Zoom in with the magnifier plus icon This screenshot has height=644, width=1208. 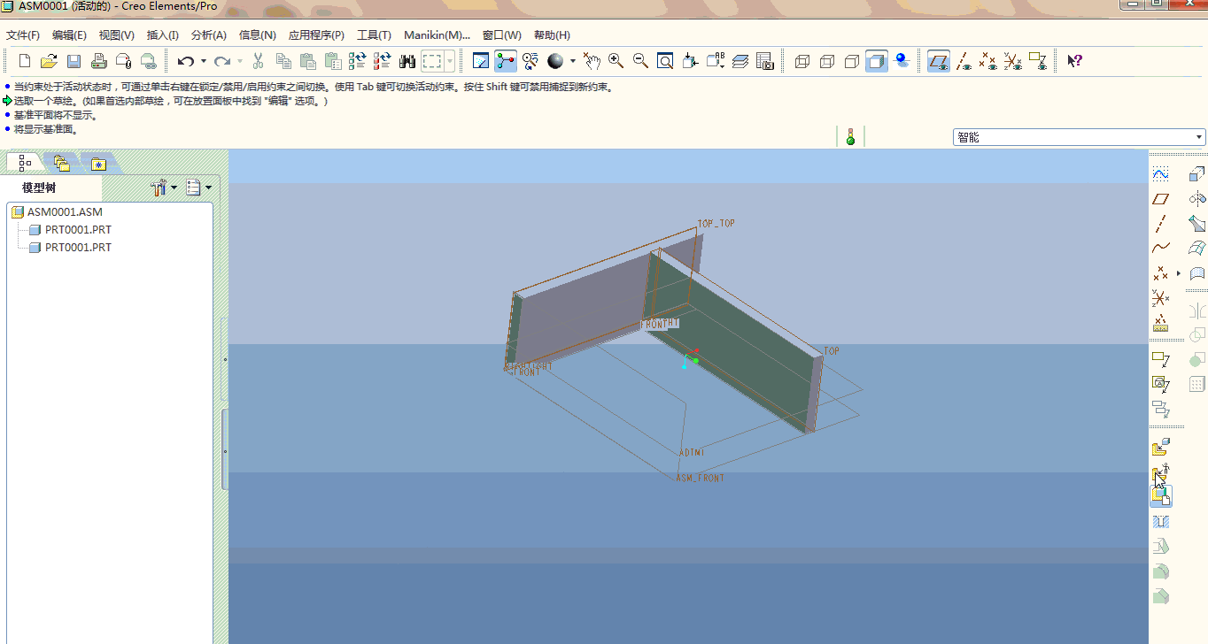[x=616, y=61]
